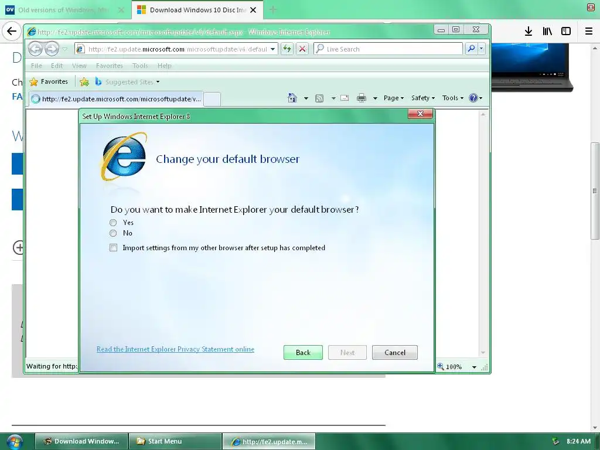The height and width of the screenshot is (450, 600).
Task: Open Firefox library icon
Action: click(x=547, y=32)
